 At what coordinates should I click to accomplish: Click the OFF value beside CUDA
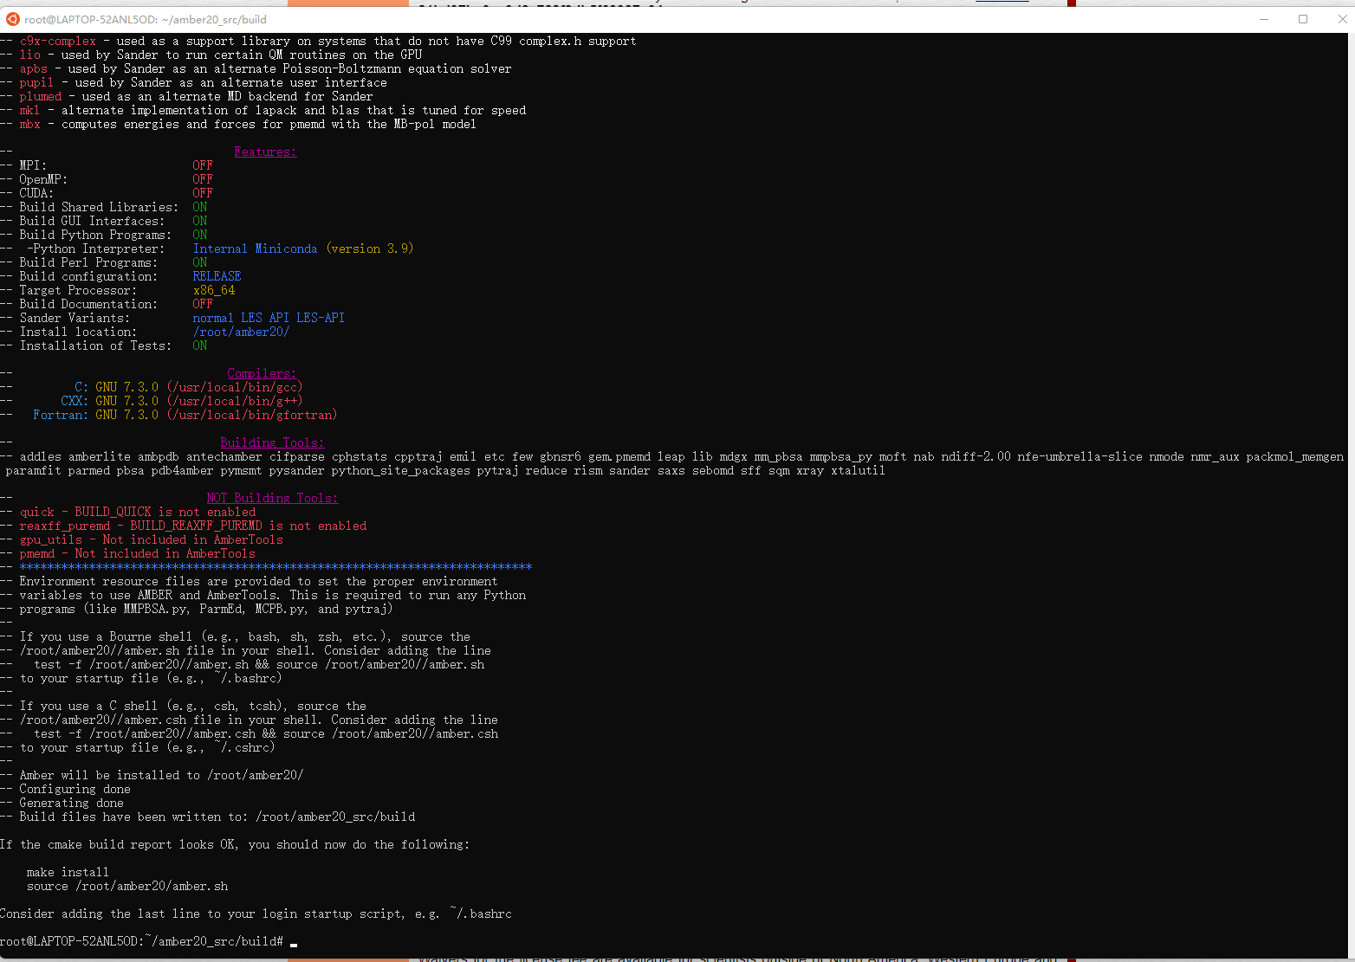203,193
